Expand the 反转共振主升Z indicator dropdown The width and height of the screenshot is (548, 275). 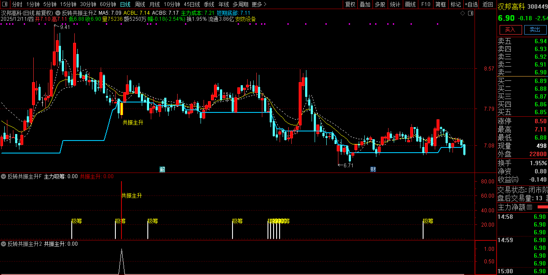click(58, 13)
